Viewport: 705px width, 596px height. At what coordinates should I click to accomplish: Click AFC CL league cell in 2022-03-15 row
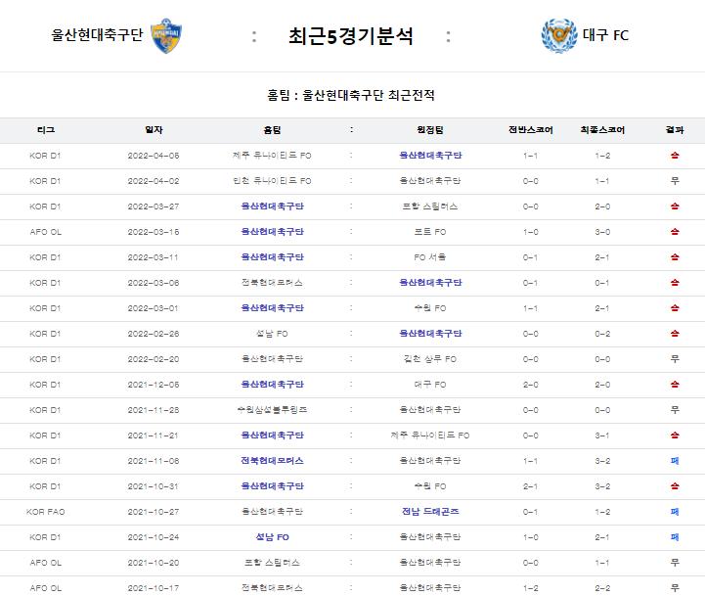tap(46, 232)
